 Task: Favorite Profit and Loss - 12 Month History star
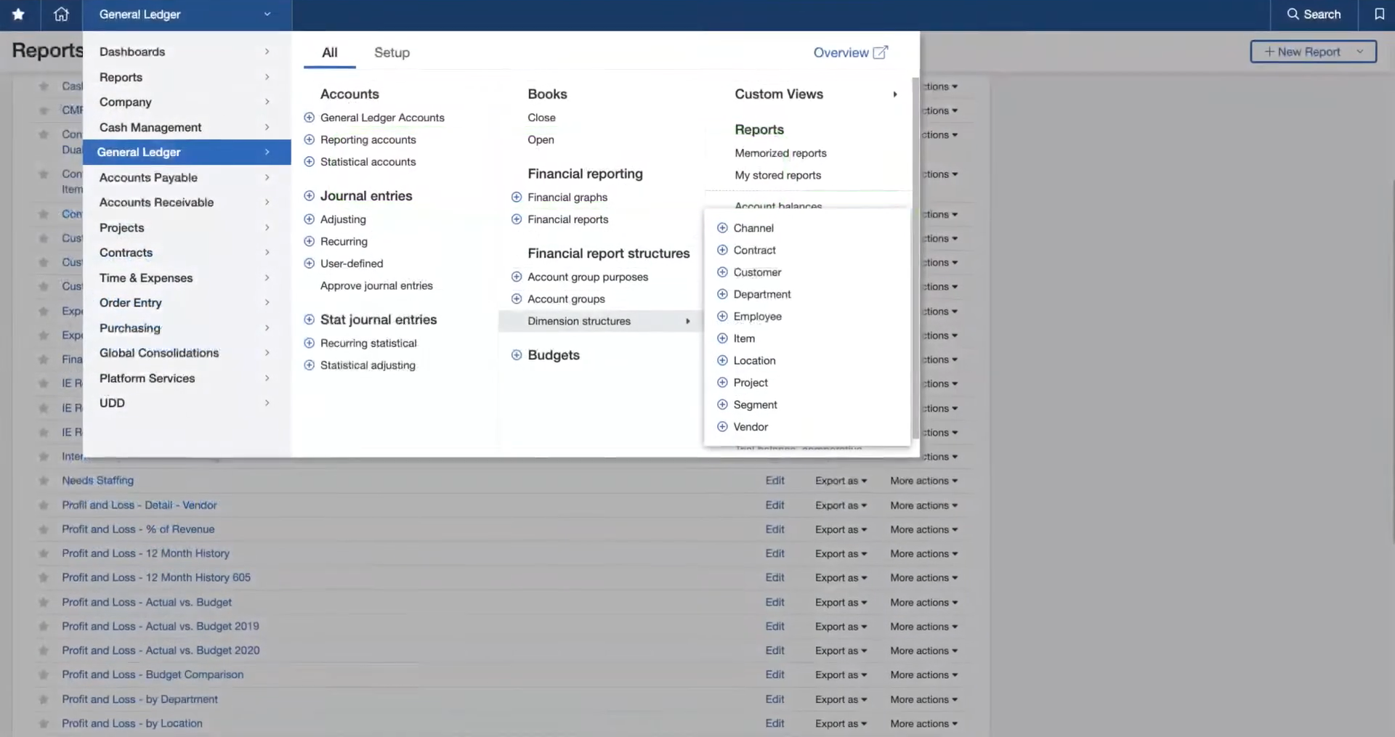tap(44, 553)
